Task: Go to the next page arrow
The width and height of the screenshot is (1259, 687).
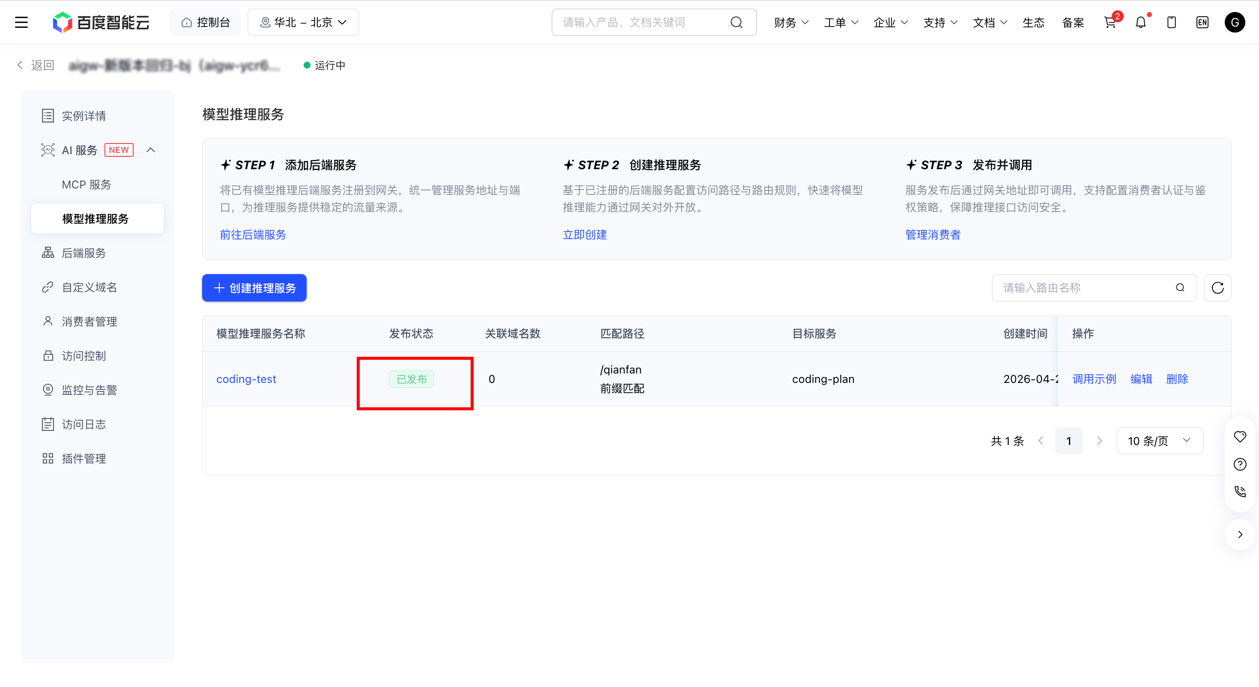Action: coord(1100,441)
